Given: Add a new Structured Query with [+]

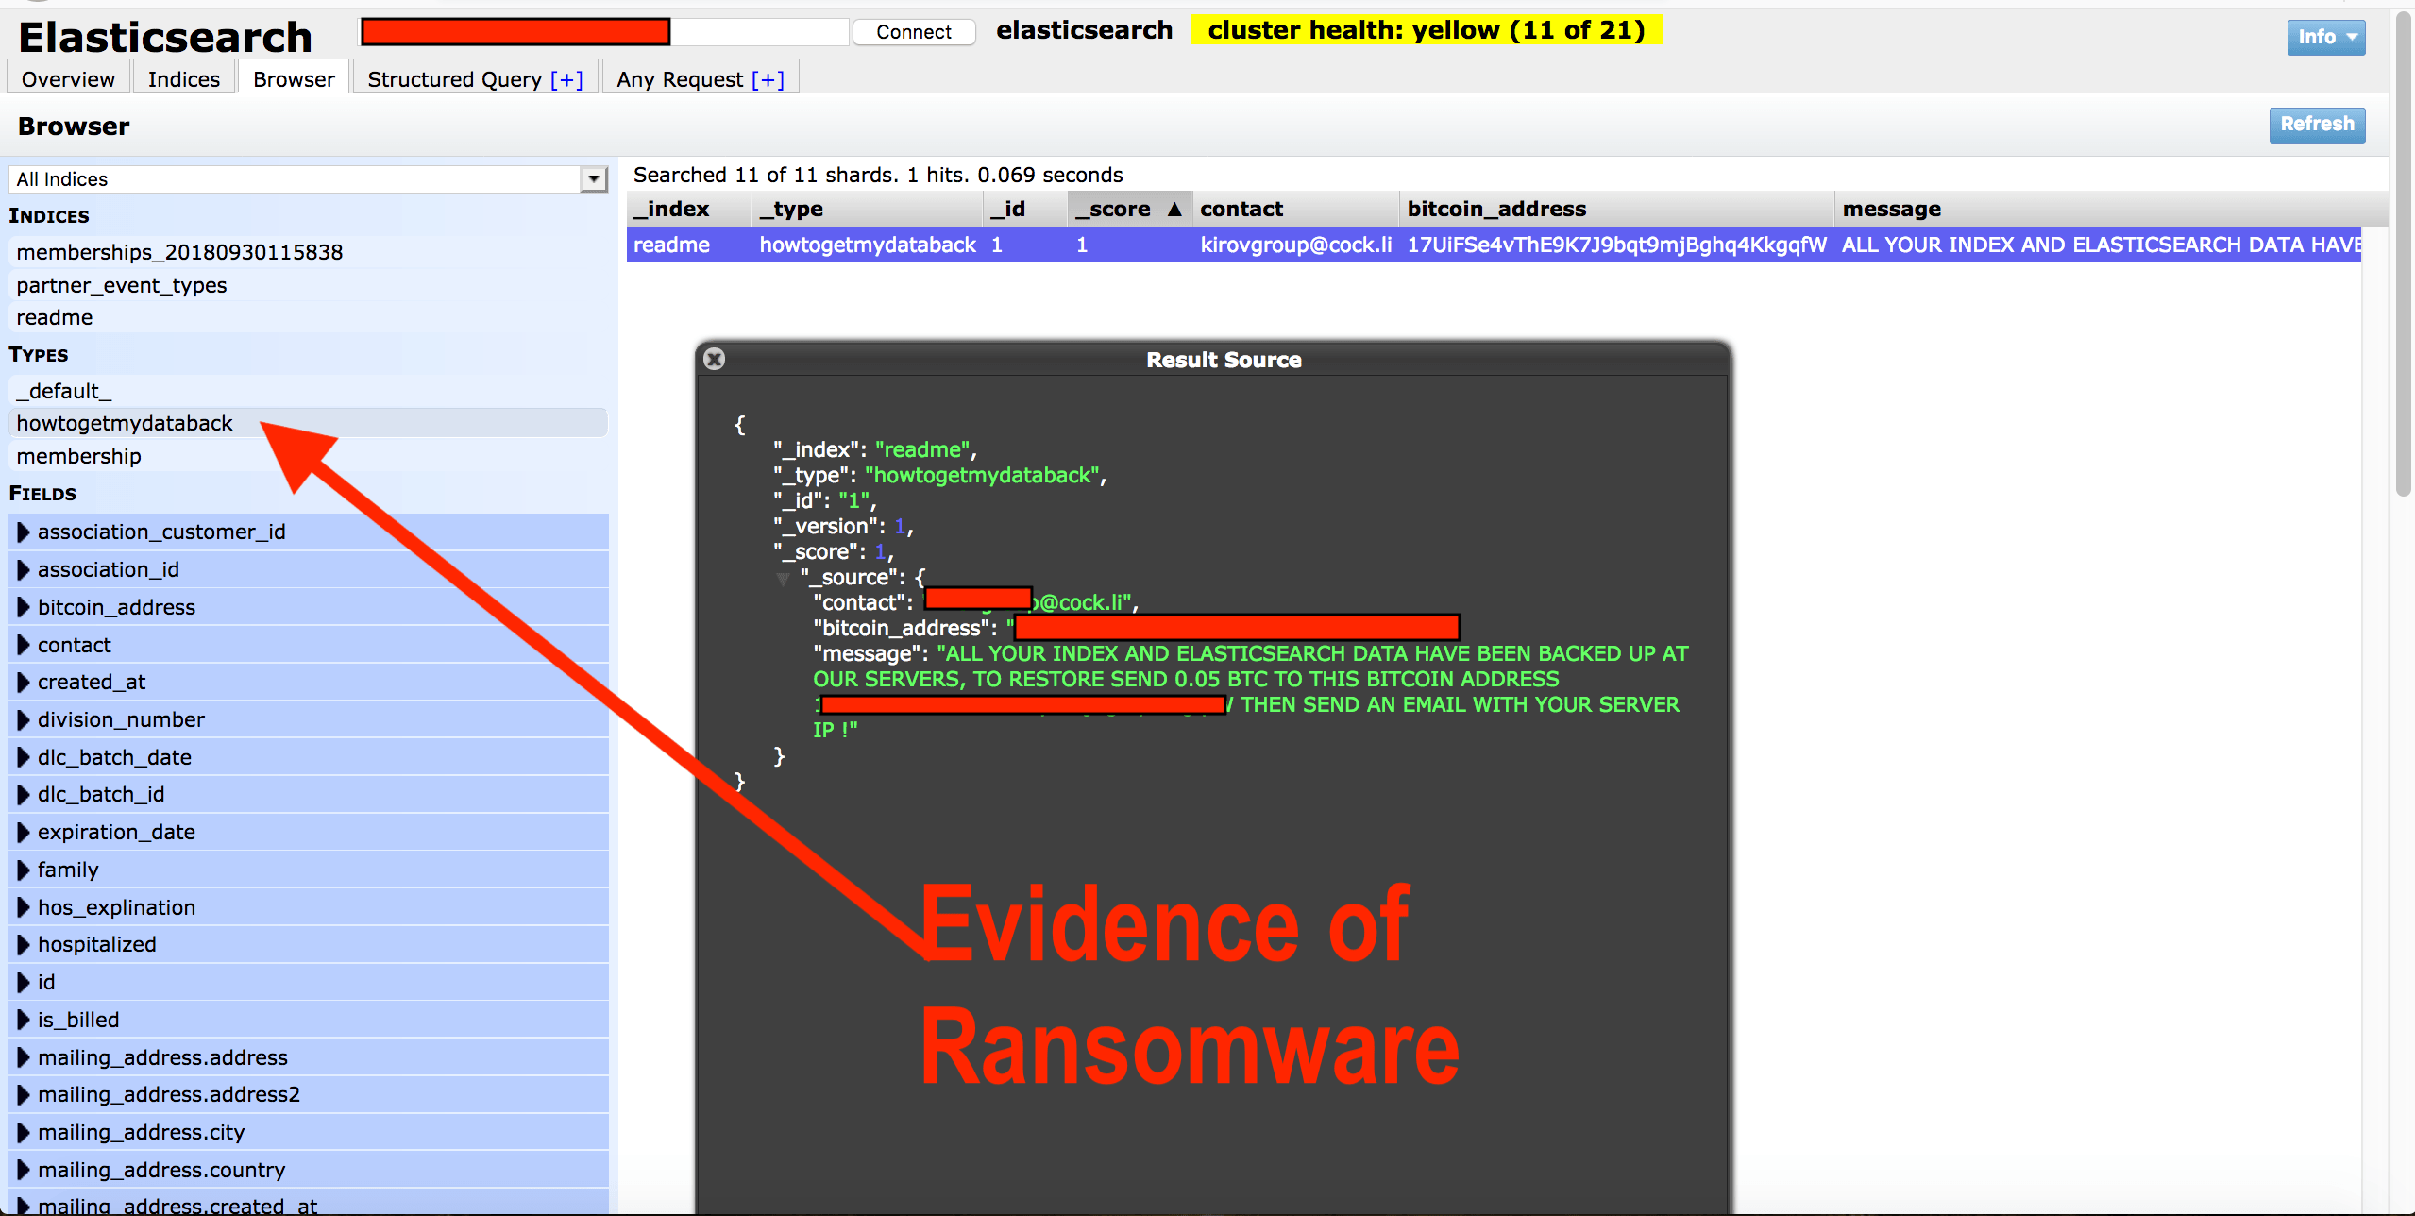Looking at the screenshot, I should click(566, 79).
